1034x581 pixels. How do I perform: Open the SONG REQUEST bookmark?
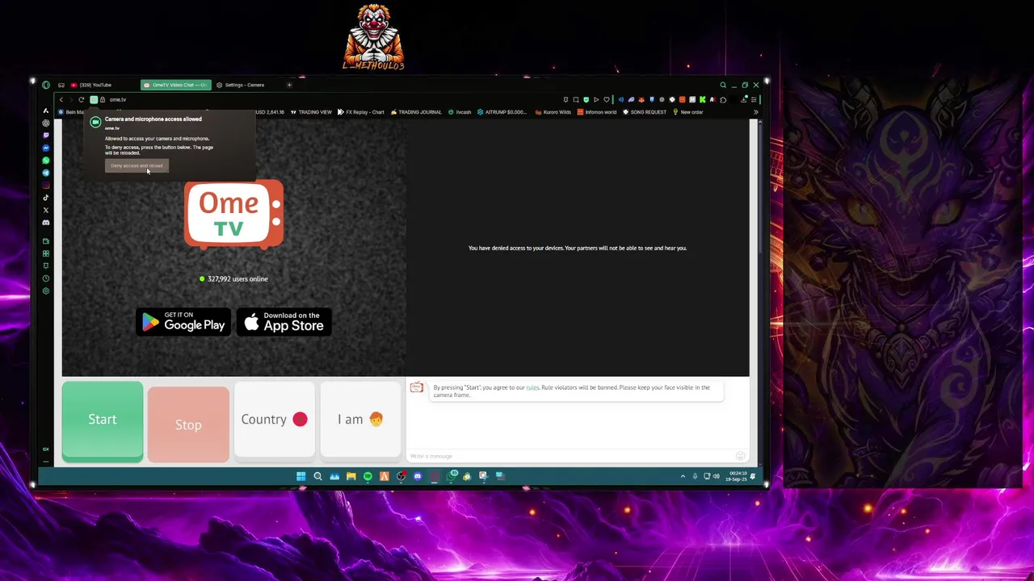(x=644, y=112)
